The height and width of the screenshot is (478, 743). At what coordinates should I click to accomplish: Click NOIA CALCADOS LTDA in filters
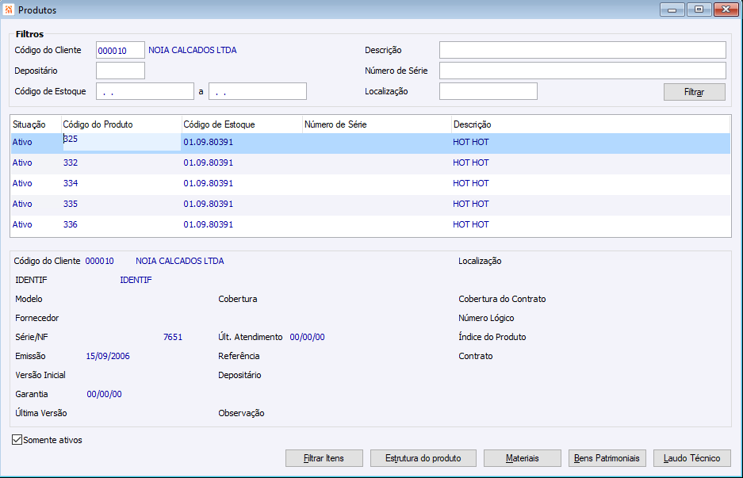click(x=193, y=50)
